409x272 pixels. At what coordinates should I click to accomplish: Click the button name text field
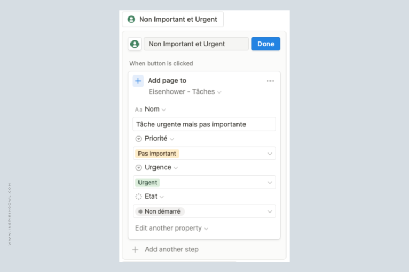pyautogui.click(x=196, y=44)
